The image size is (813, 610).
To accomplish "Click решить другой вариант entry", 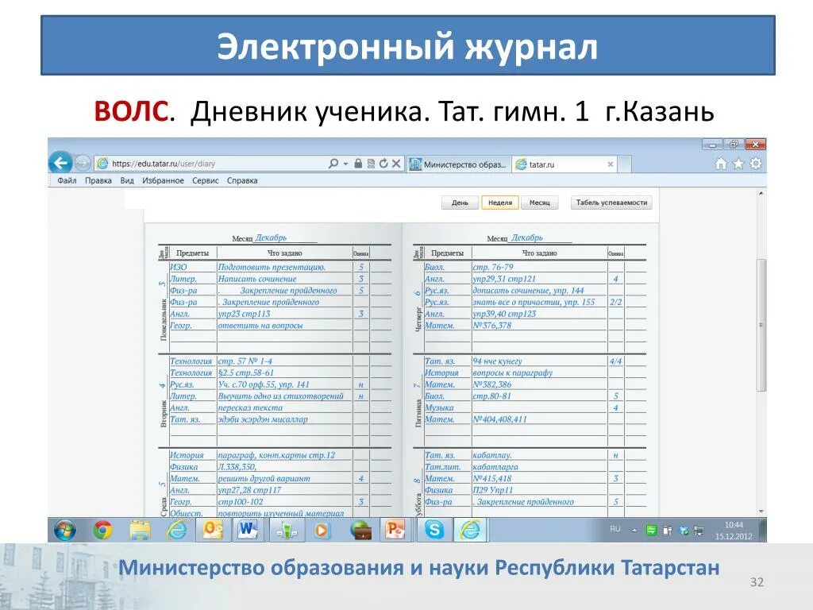I will point(264,478).
